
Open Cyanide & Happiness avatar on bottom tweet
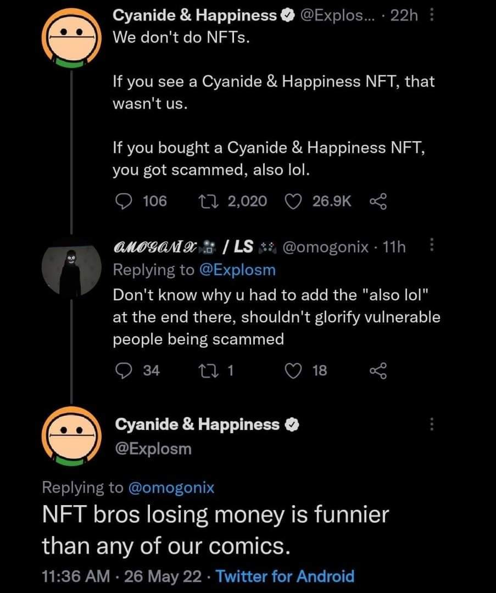pos(71,437)
